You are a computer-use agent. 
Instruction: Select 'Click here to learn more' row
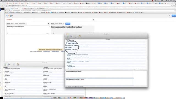44,93
